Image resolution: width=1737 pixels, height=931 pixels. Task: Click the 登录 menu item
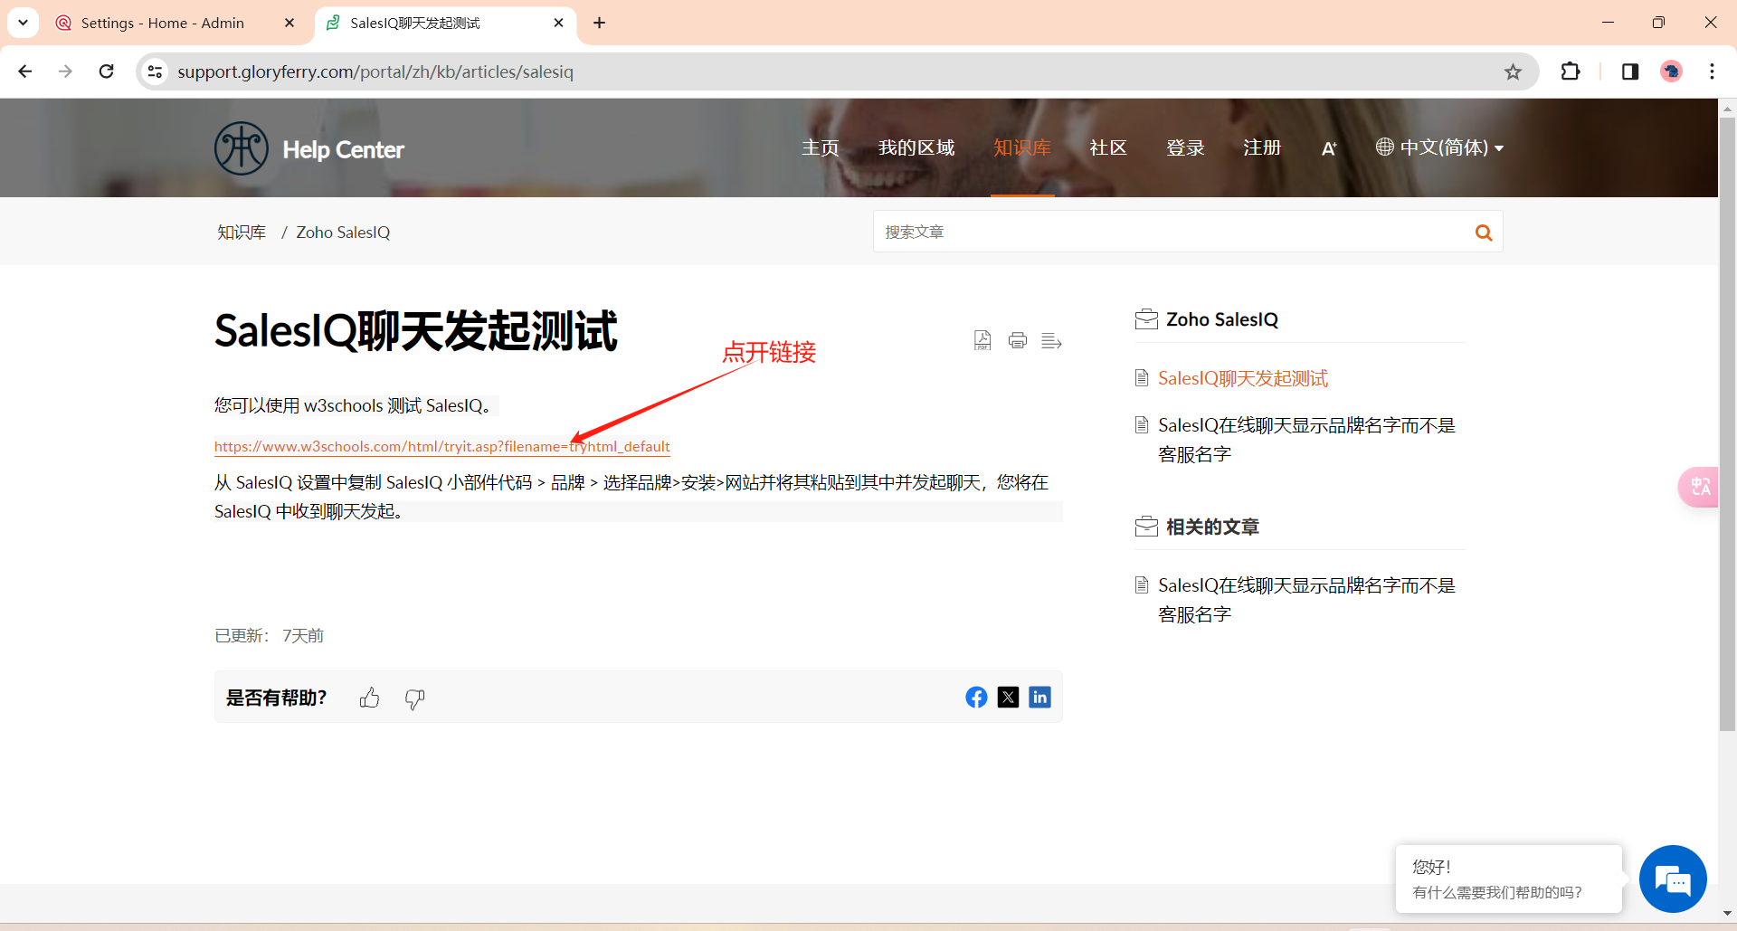(x=1185, y=148)
